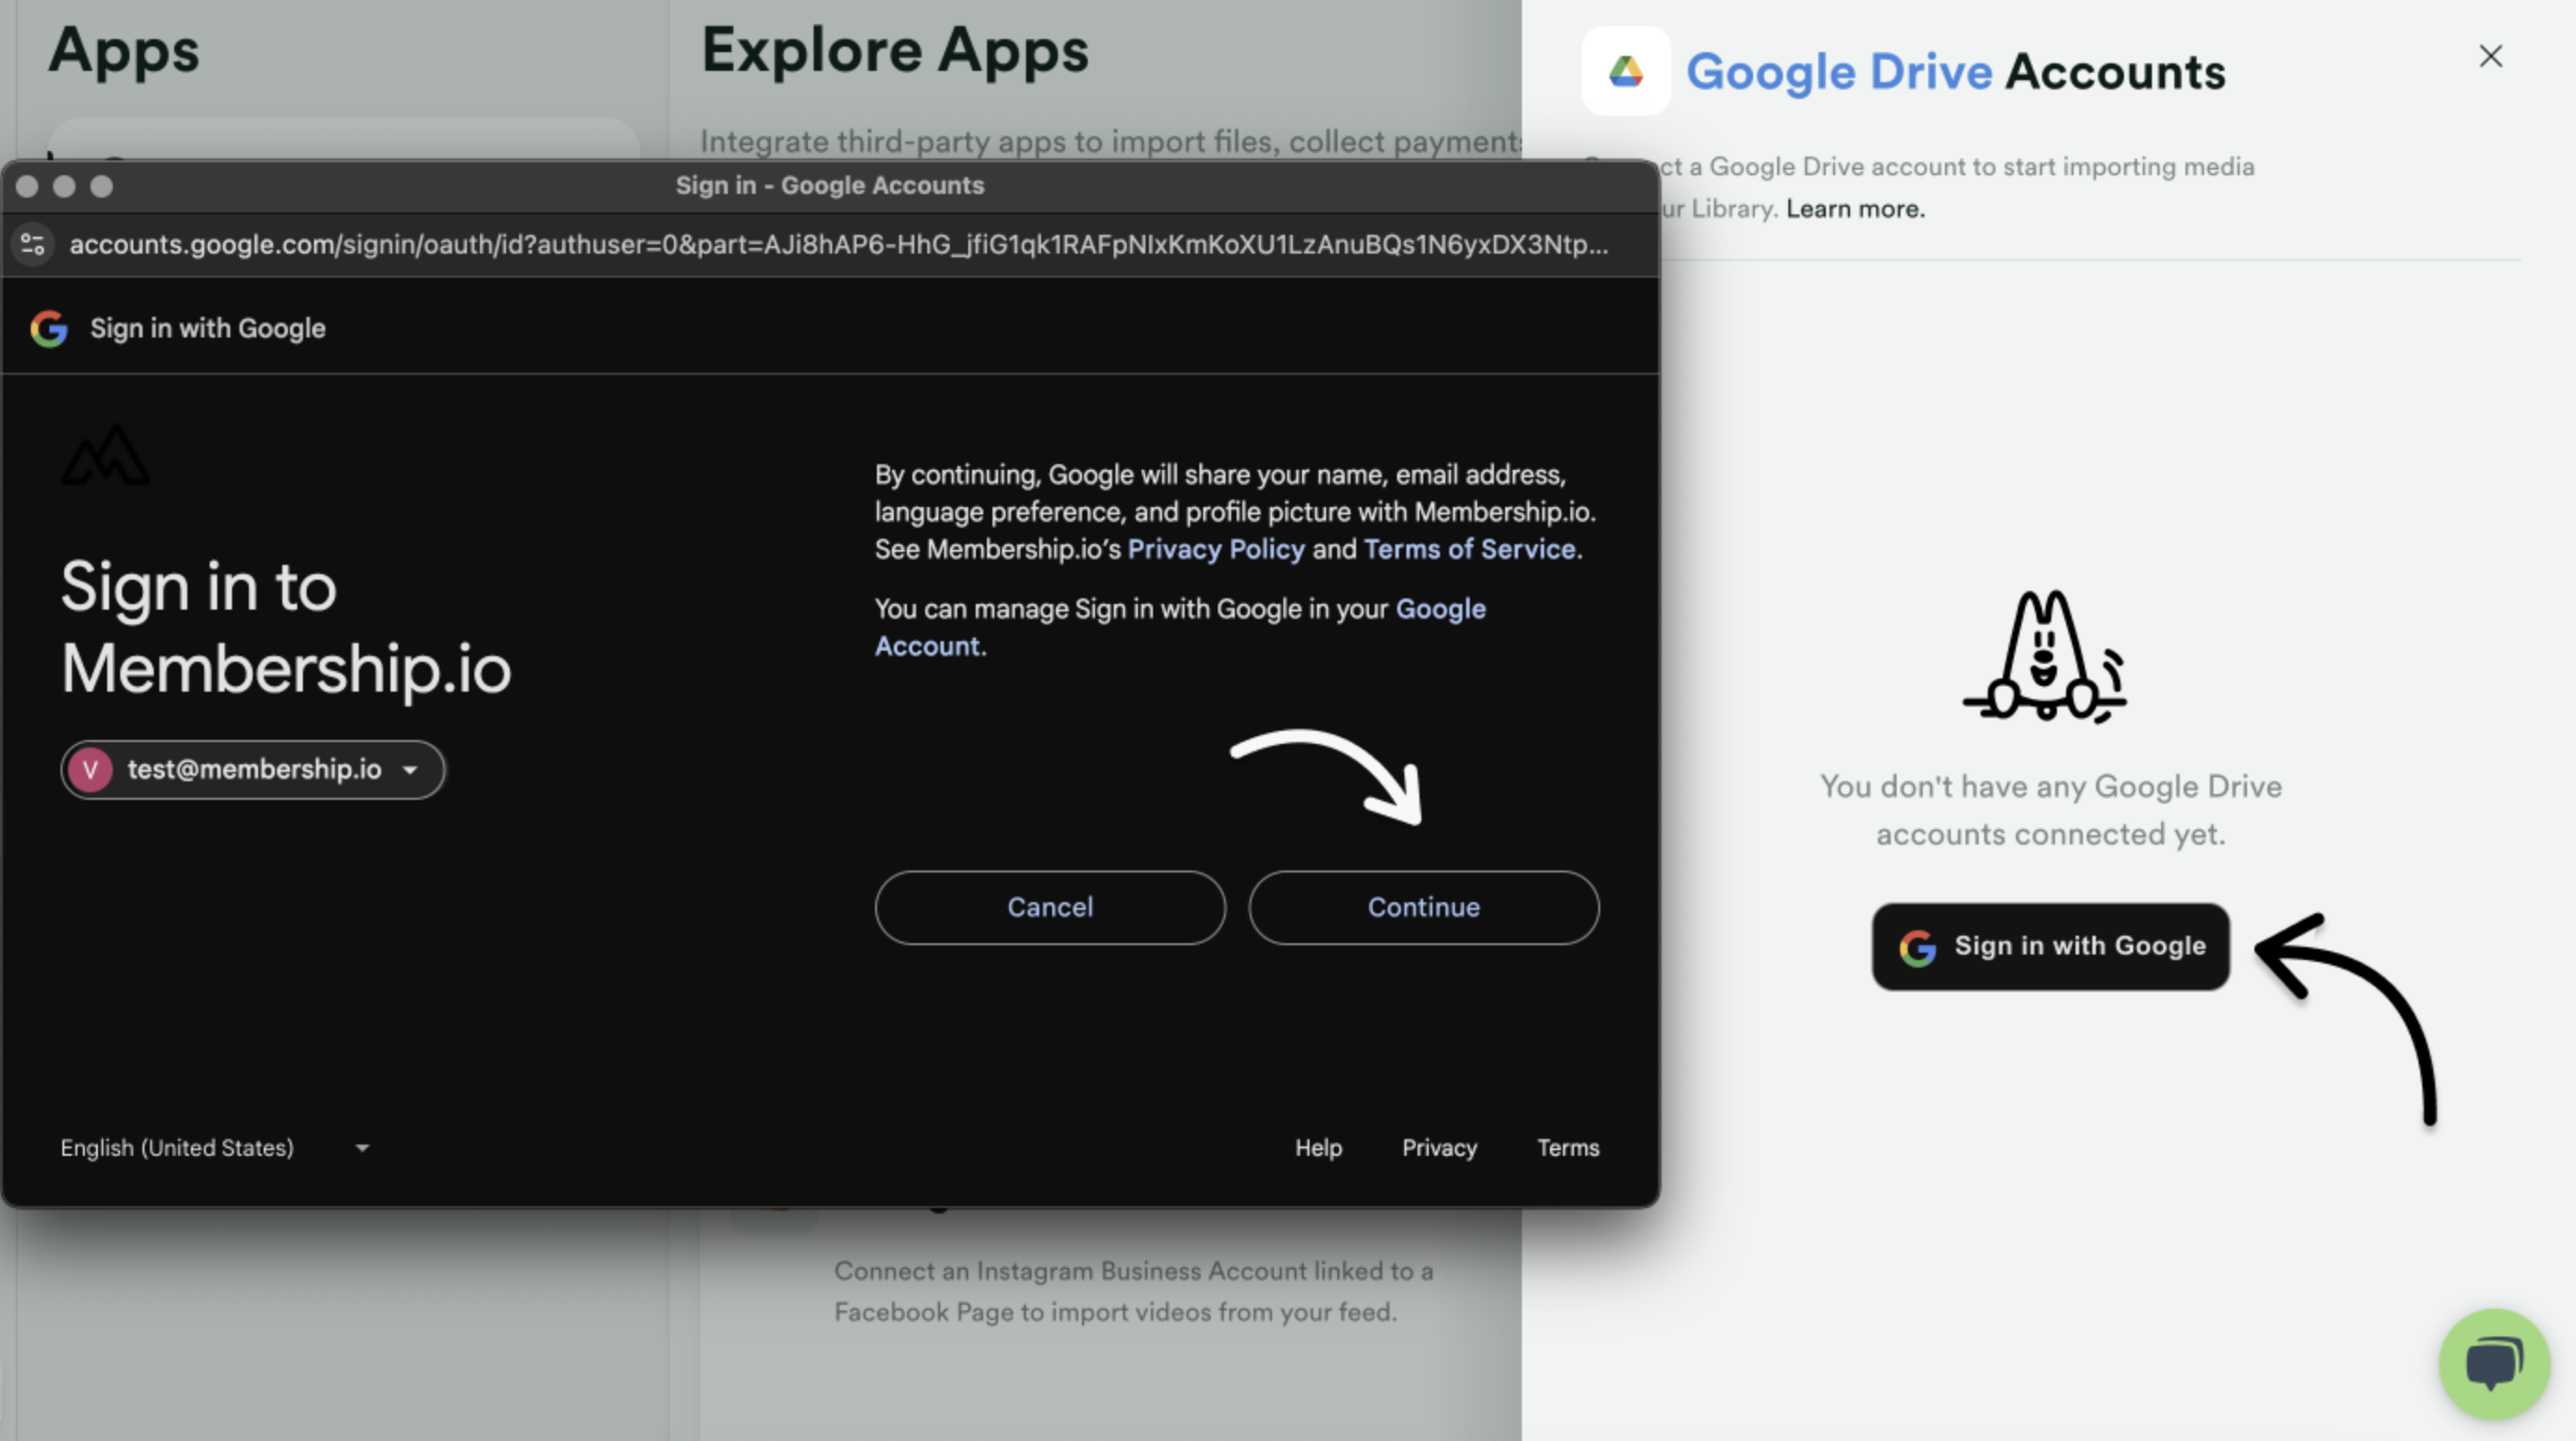This screenshot has width=2576, height=1441.
Task: Click Privacy in the sign-in footer
Action: [x=1439, y=1147]
